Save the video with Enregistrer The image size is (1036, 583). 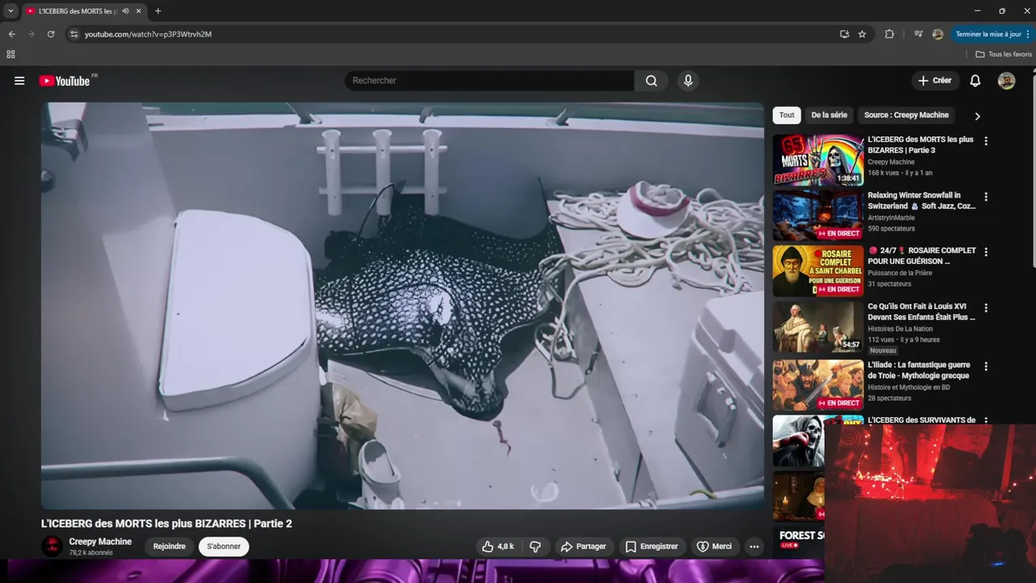click(x=652, y=547)
